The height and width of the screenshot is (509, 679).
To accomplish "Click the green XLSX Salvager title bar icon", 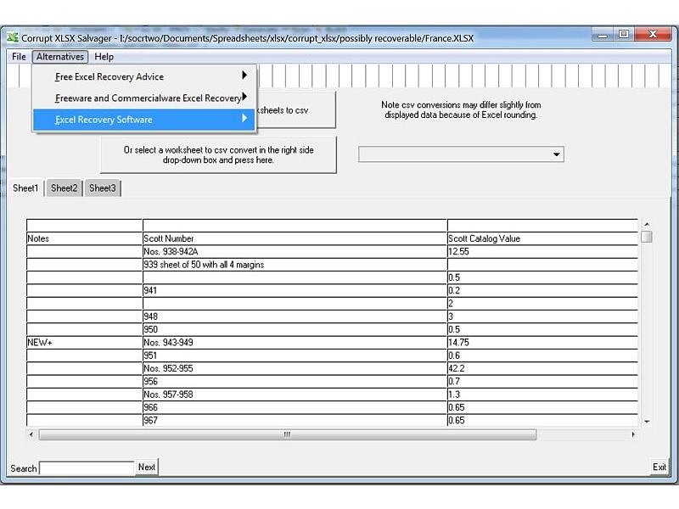I will 14,37.
